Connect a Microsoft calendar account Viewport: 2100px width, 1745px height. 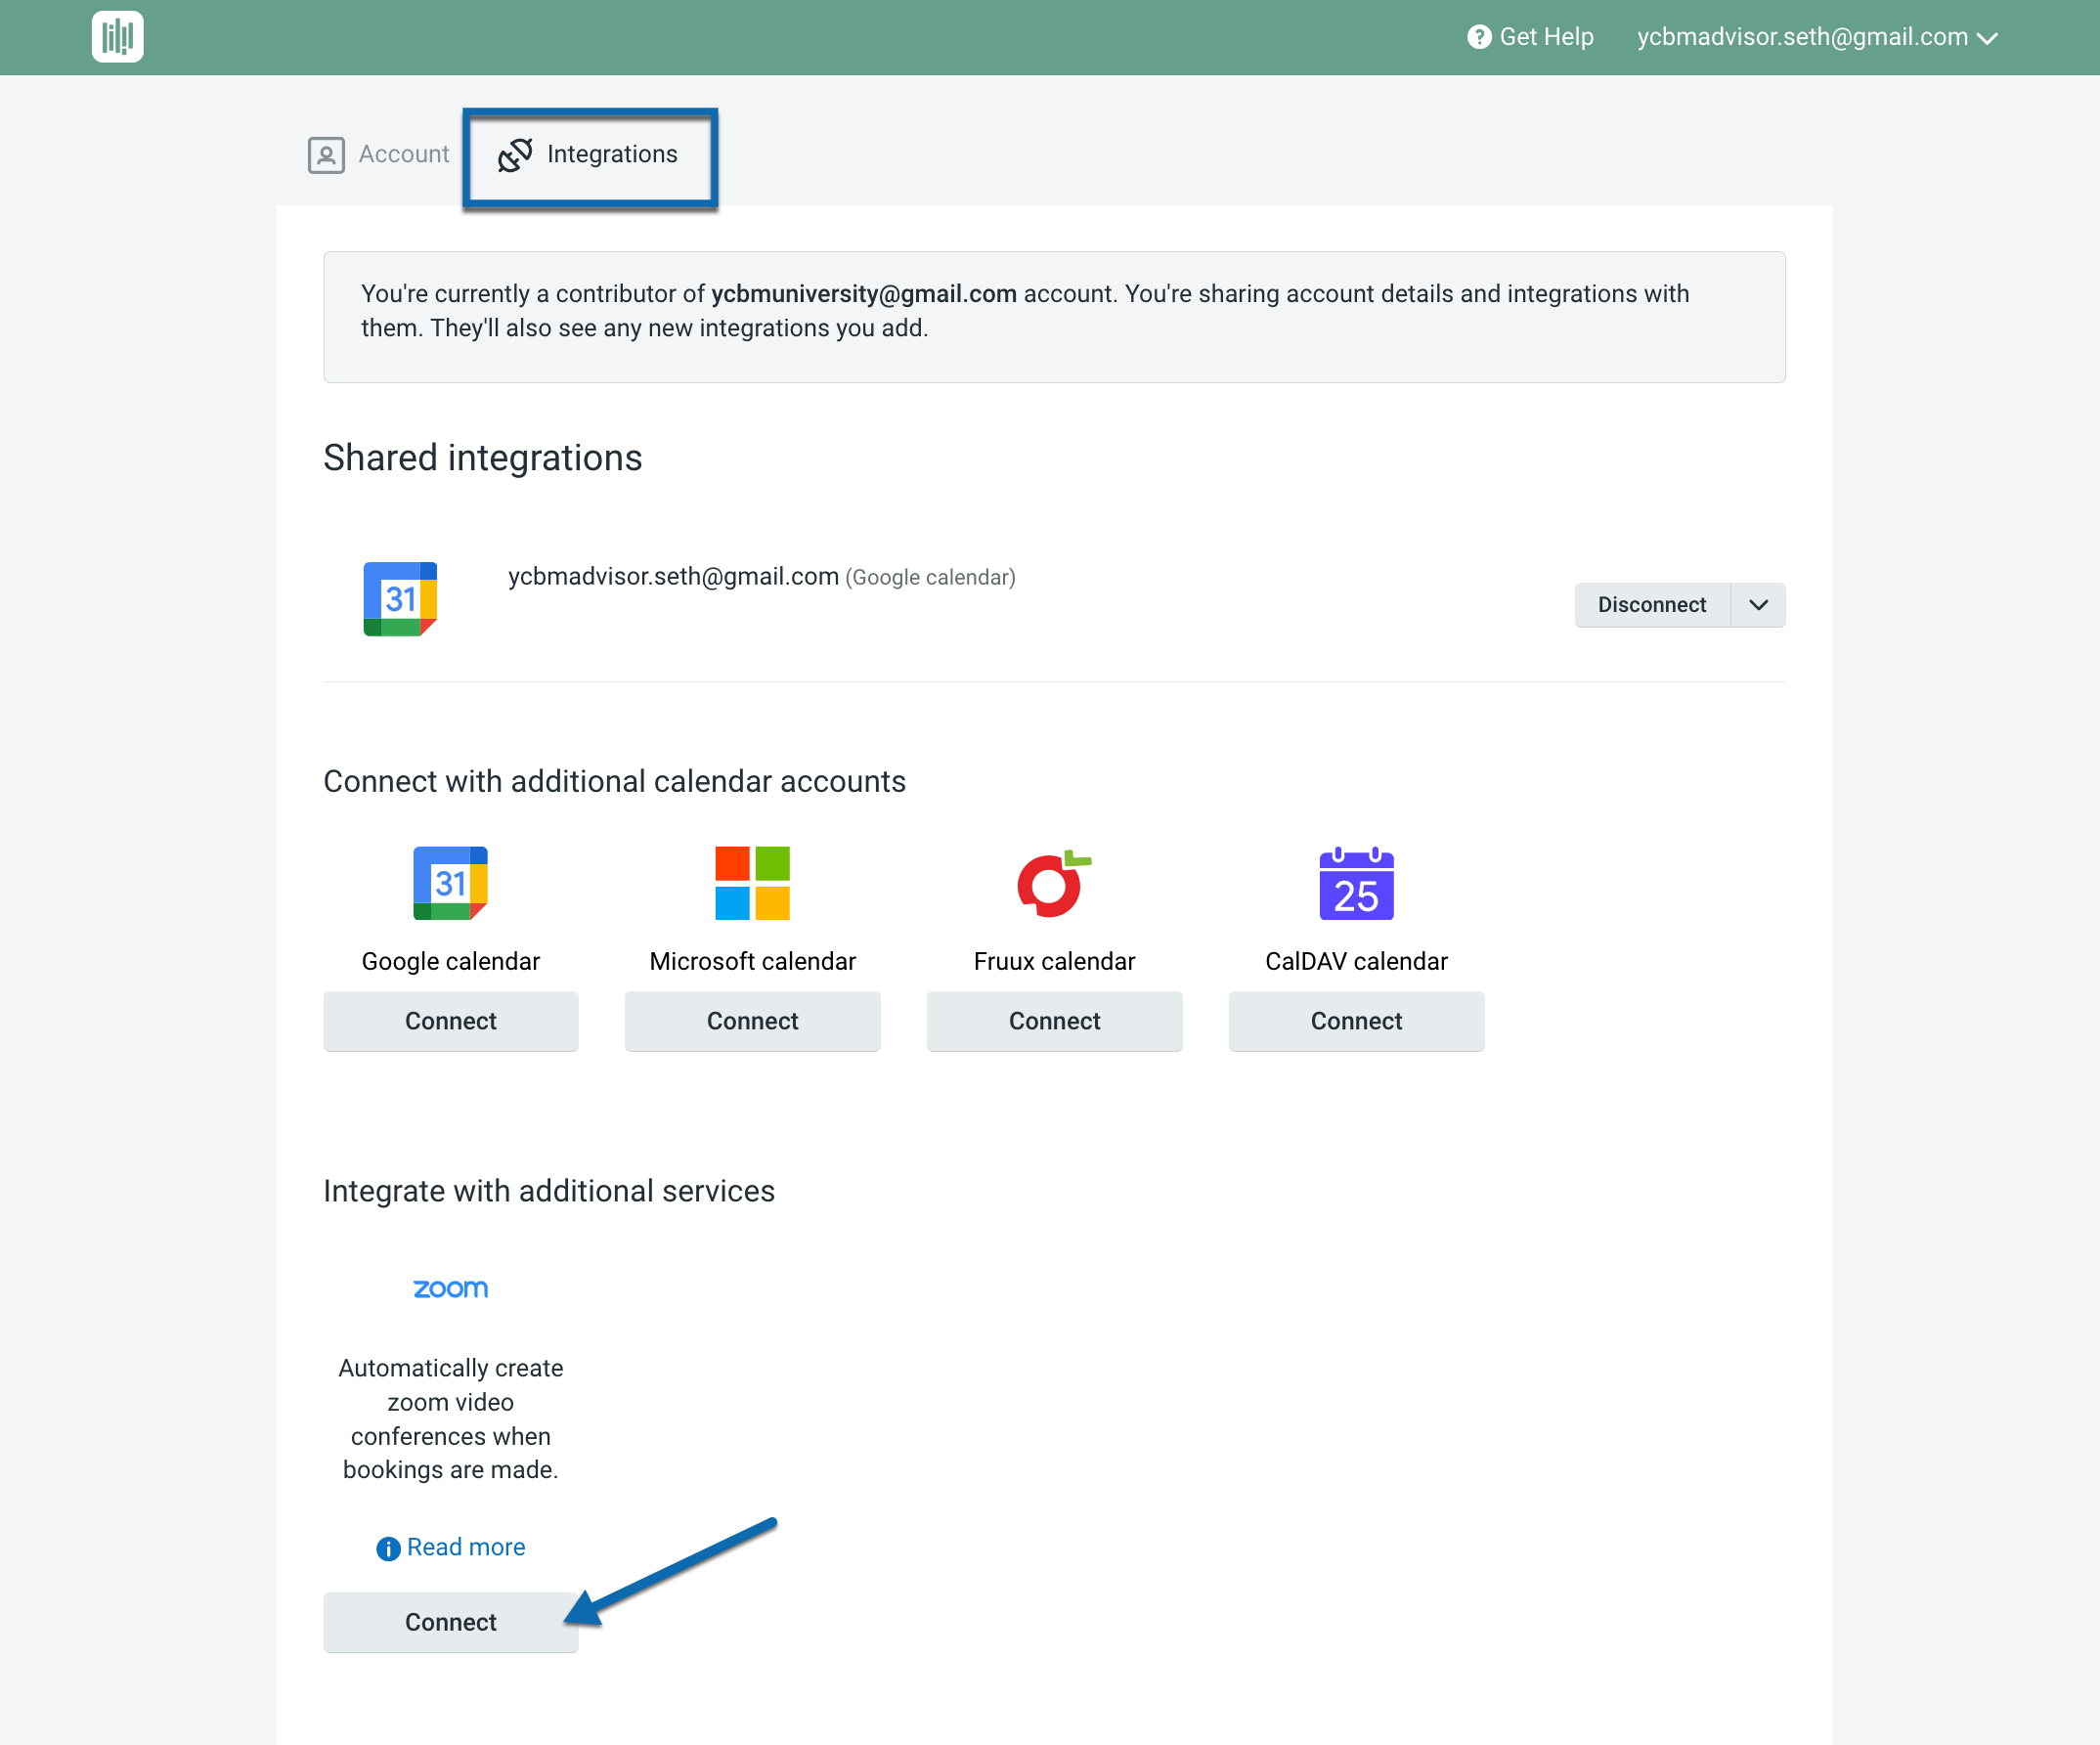tap(752, 1021)
